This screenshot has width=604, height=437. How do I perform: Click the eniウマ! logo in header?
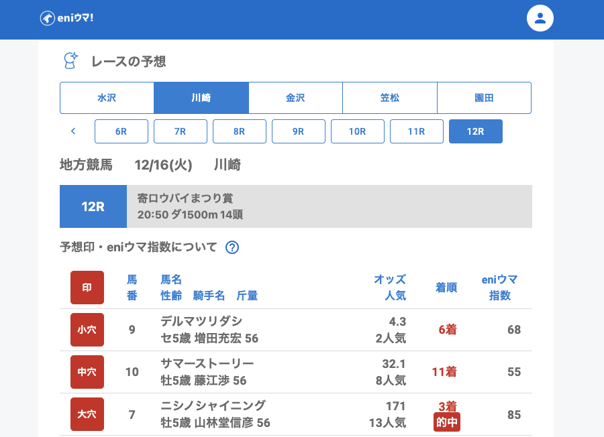click(67, 18)
